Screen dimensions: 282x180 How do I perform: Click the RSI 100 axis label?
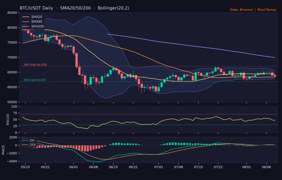(14, 107)
